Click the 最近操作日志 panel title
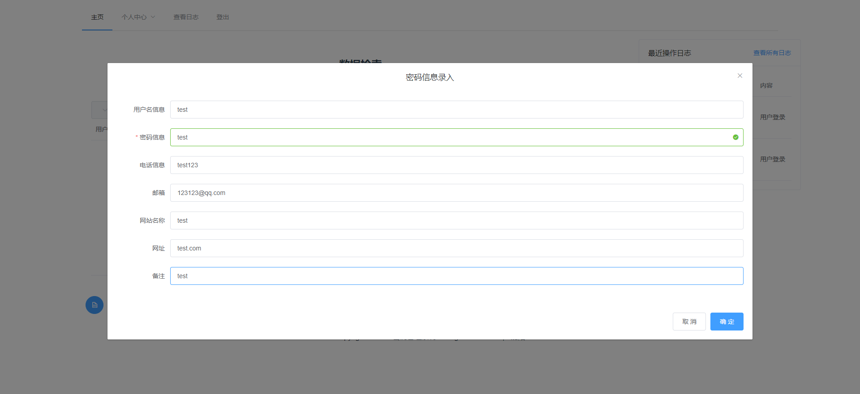This screenshot has width=860, height=394. [x=669, y=53]
